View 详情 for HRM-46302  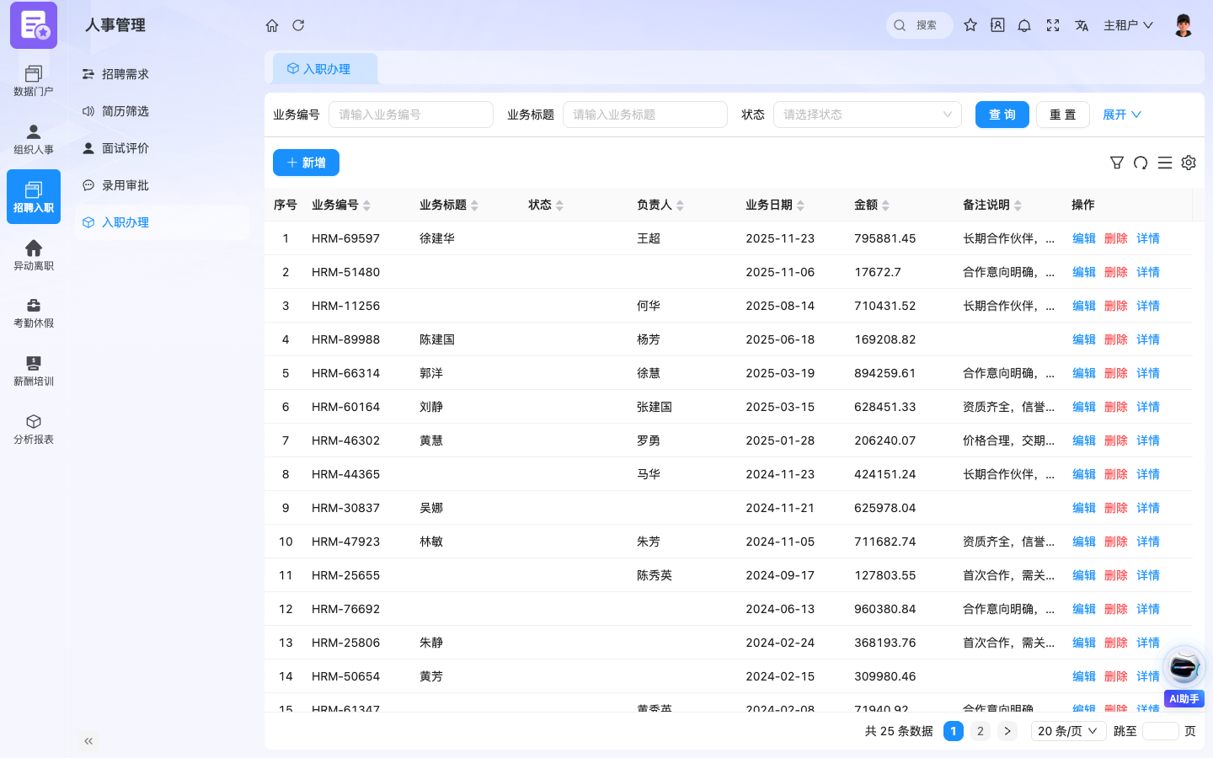click(1148, 440)
